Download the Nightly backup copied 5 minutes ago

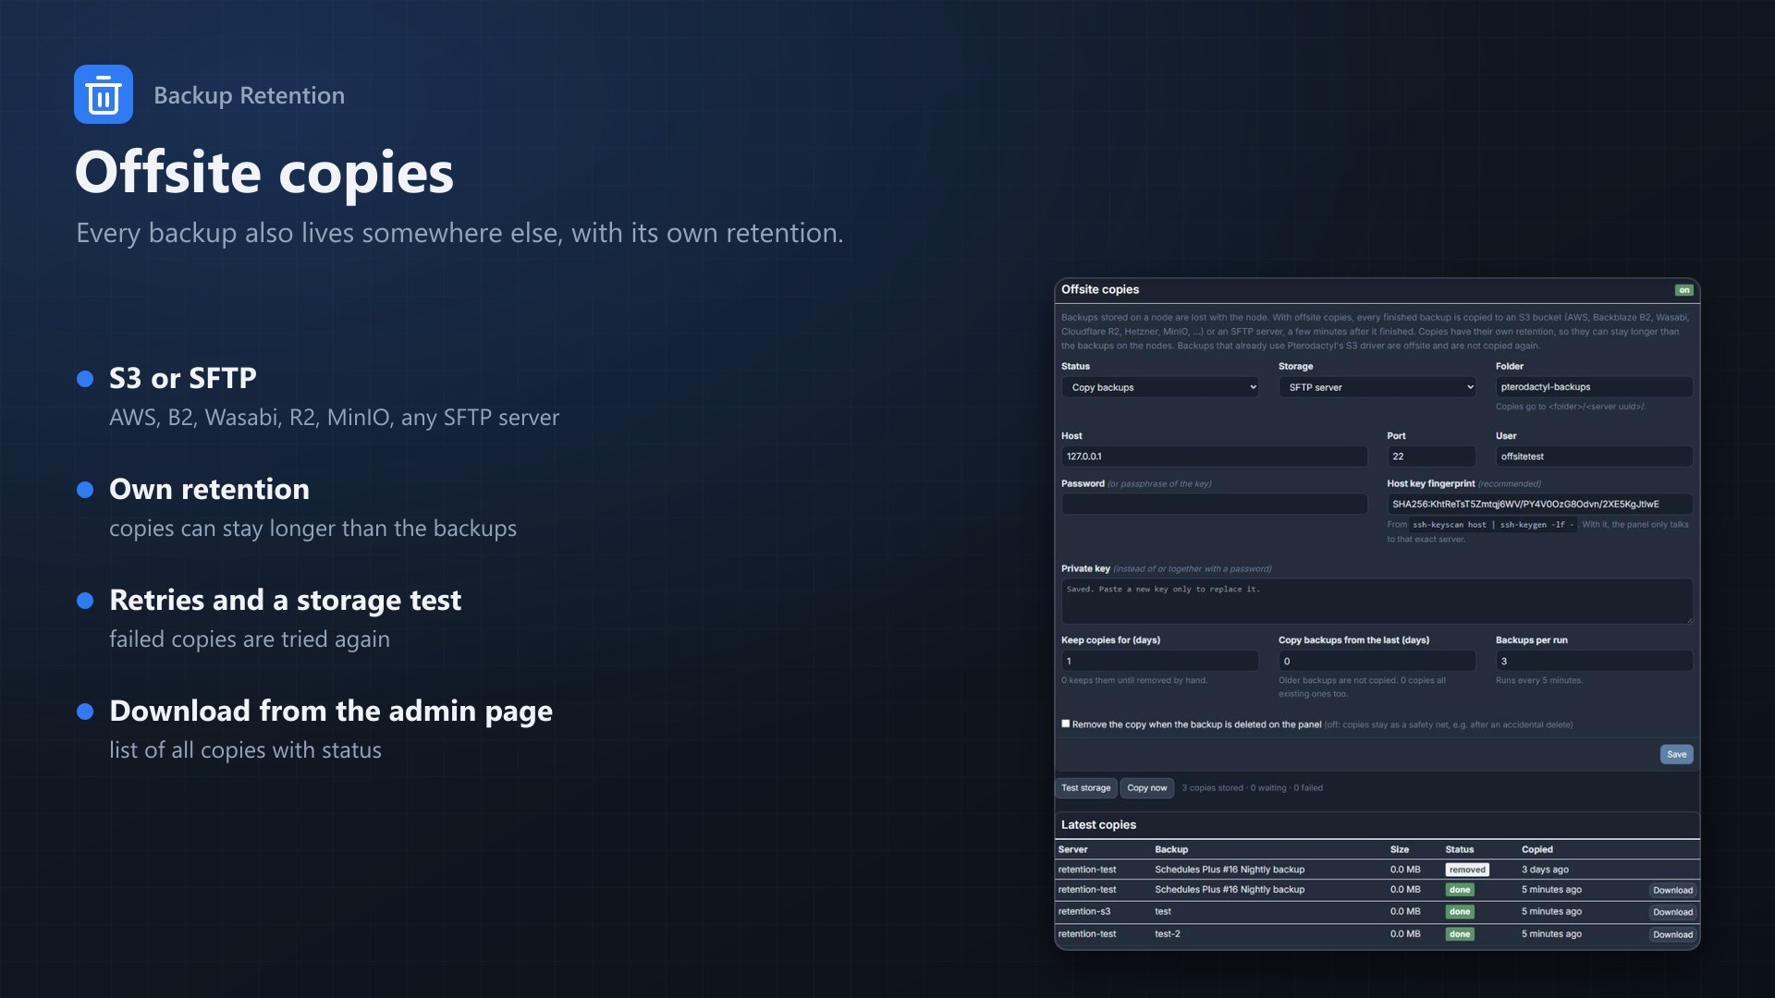click(x=1672, y=891)
